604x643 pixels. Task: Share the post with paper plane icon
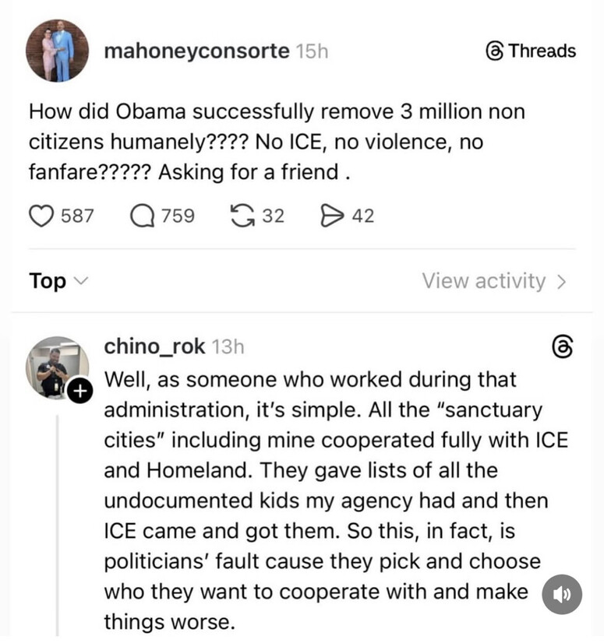tap(333, 215)
